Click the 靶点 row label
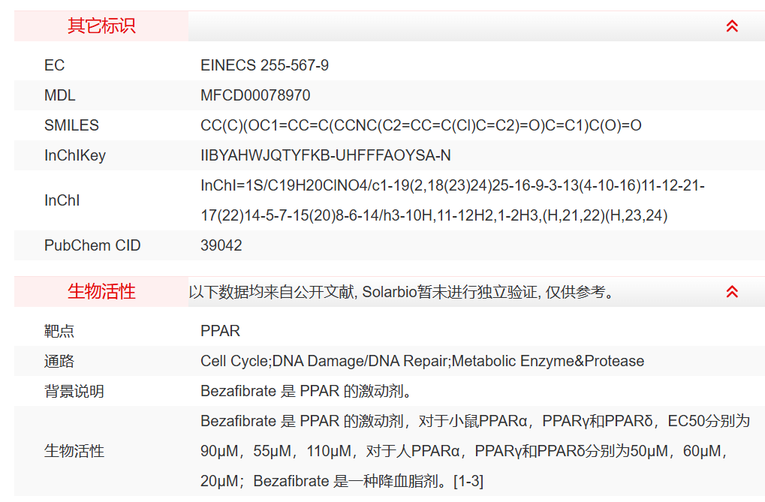The height and width of the screenshot is (502, 765). tap(59, 331)
